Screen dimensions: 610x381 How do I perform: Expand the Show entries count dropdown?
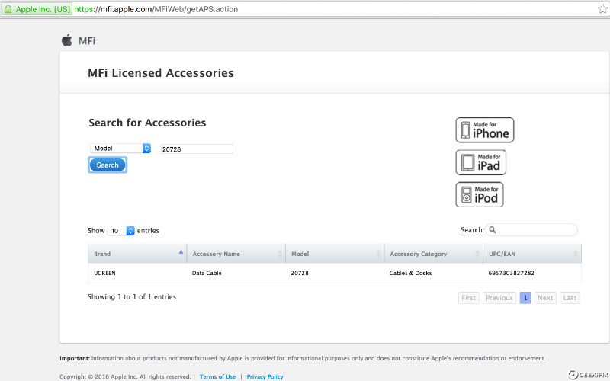[x=120, y=231]
